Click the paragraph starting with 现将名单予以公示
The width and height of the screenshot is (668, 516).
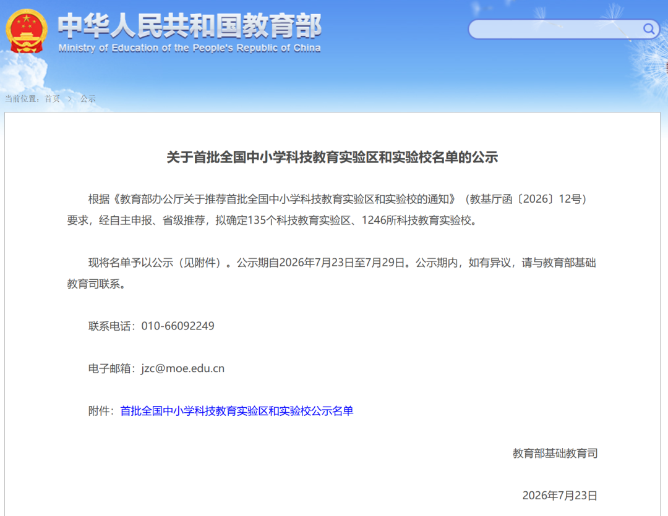[x=332, y=273]
